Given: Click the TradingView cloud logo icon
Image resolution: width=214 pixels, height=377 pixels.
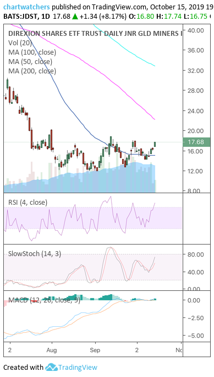Looking at the screenshot, I should (51, 367).
